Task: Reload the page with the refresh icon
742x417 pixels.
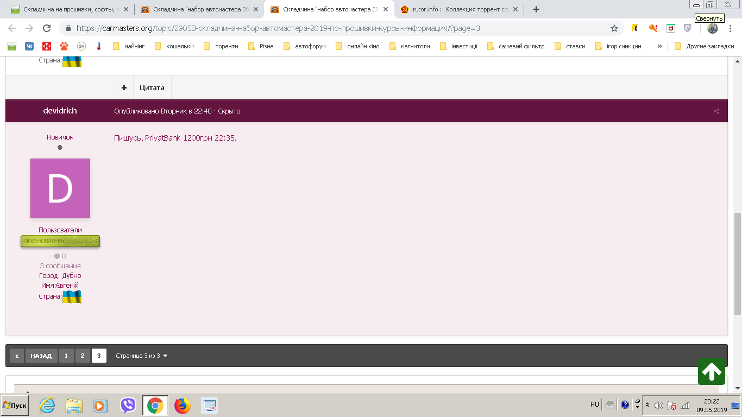Action: pos(47,28)
